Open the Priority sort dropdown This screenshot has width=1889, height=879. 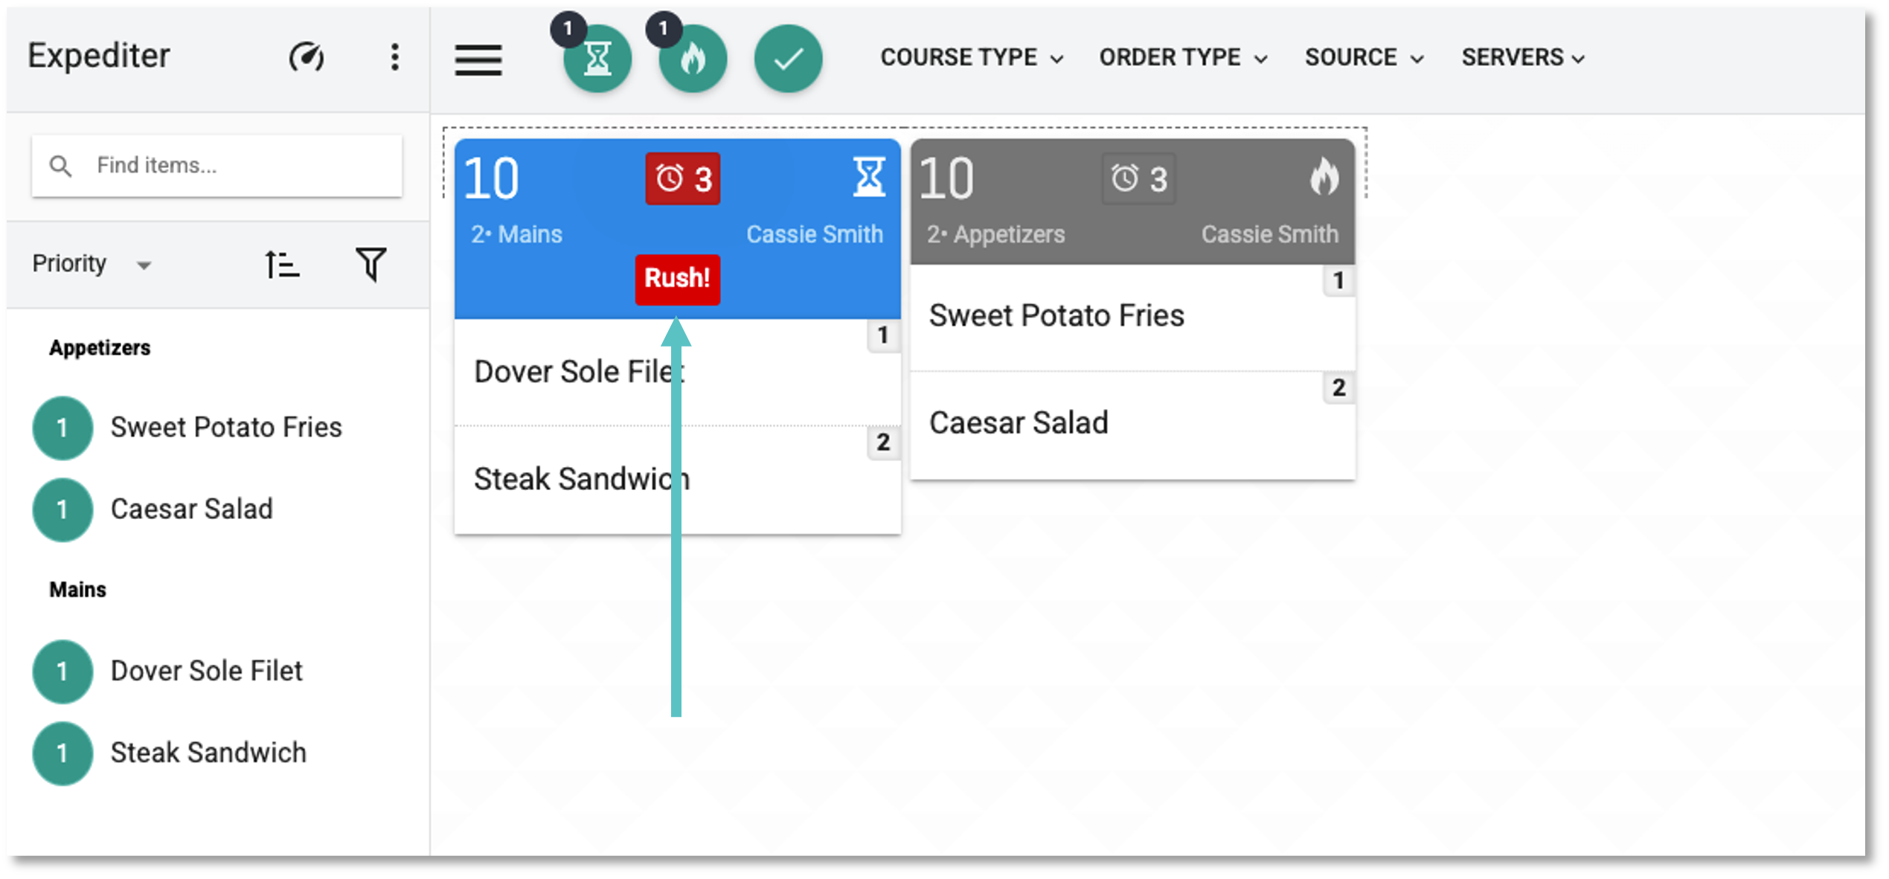92,264
